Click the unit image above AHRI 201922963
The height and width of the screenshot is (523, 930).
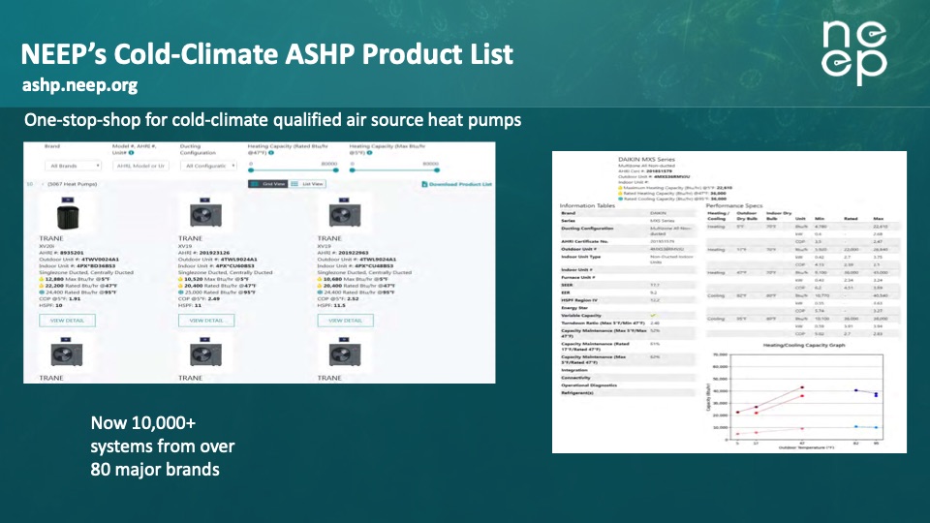point(345,216)
